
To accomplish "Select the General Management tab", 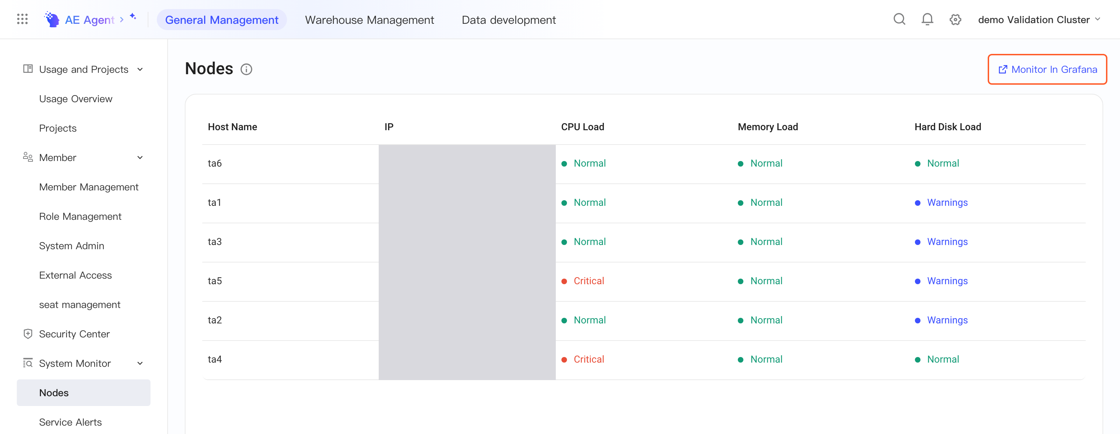I will point(222,20).
